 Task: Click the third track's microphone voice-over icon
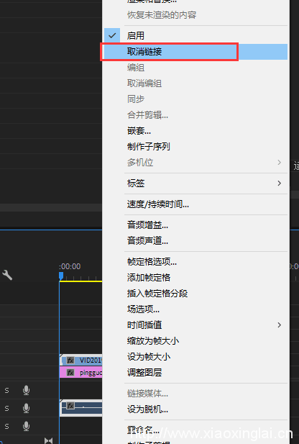(27, 426)
